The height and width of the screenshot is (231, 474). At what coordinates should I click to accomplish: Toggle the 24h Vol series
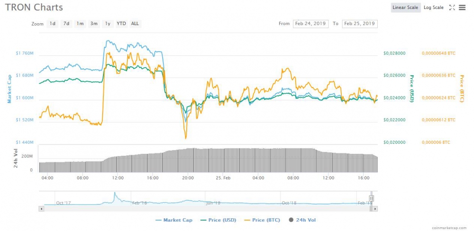302,220
